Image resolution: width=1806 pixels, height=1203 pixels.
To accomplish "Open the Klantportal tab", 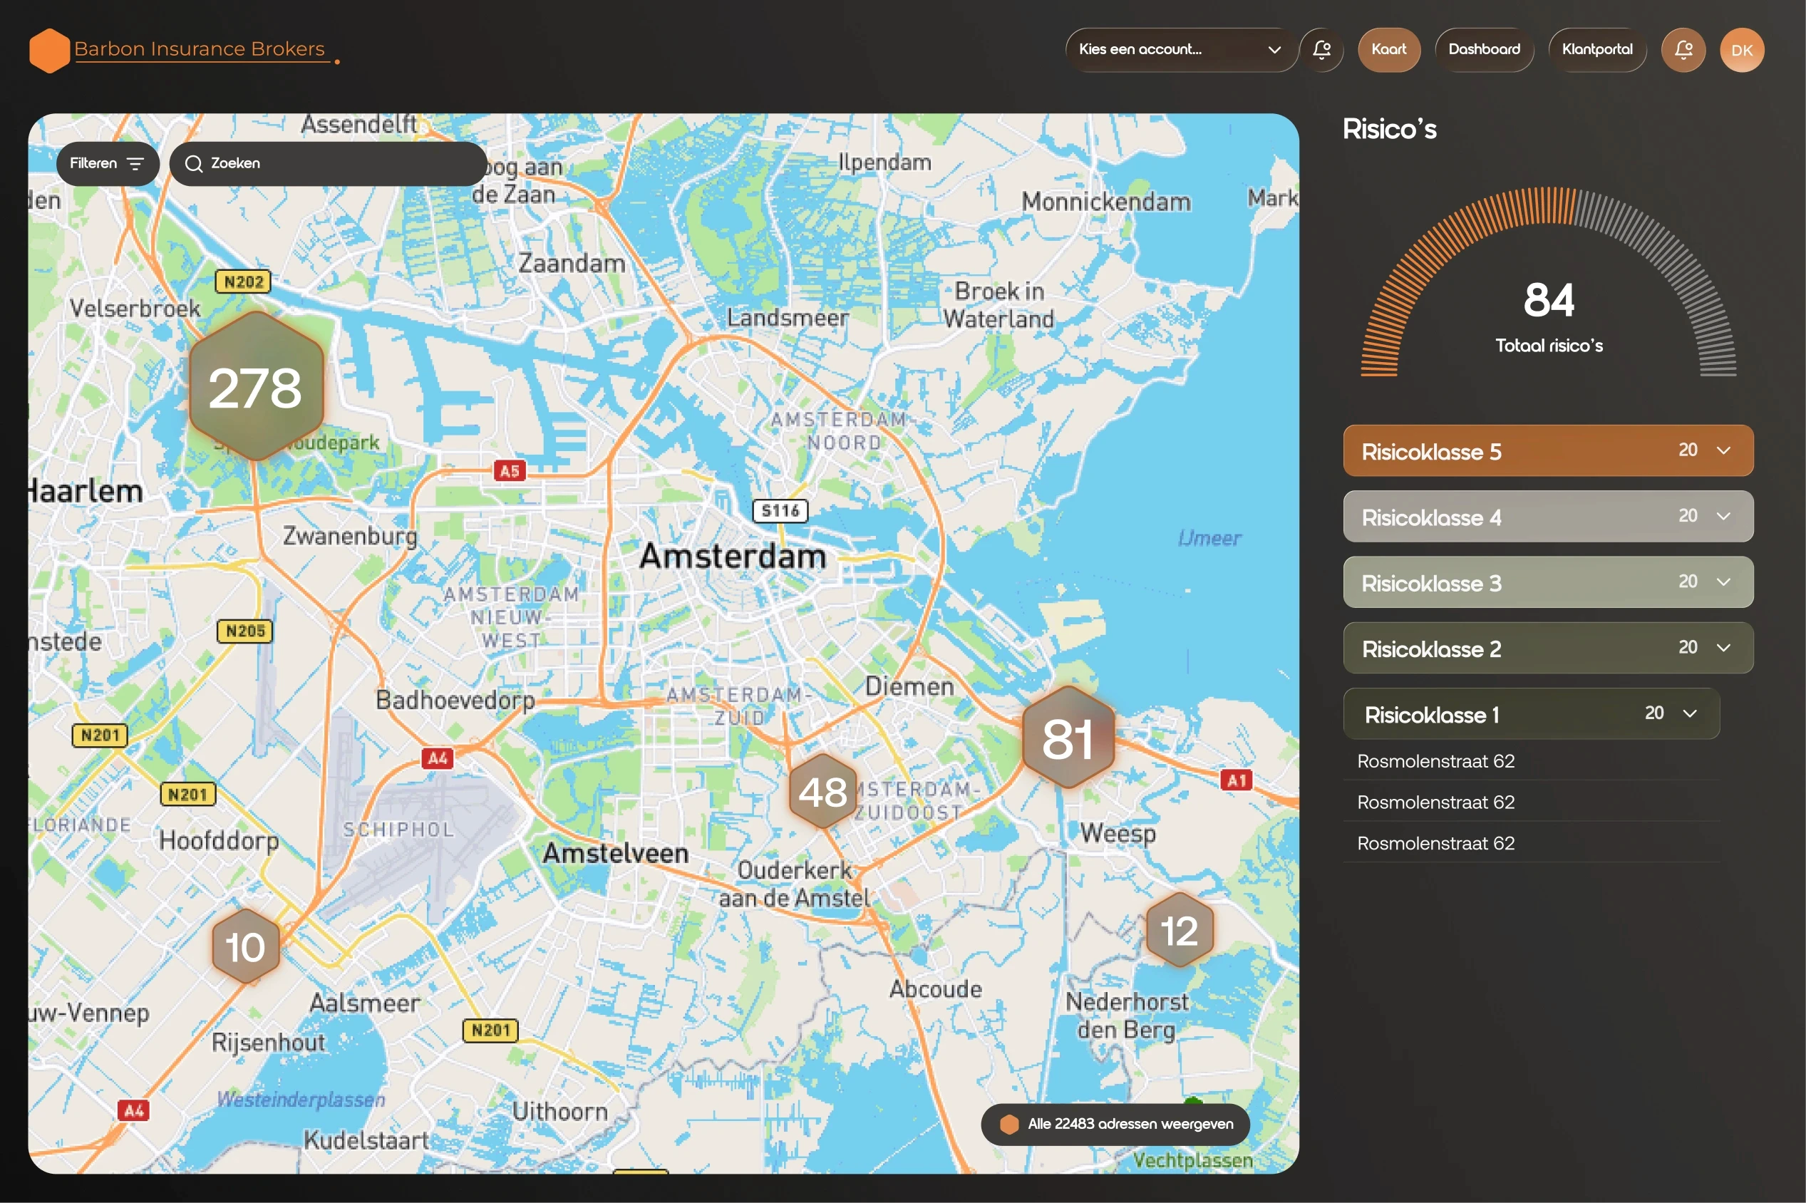I will click(1596, 50).
